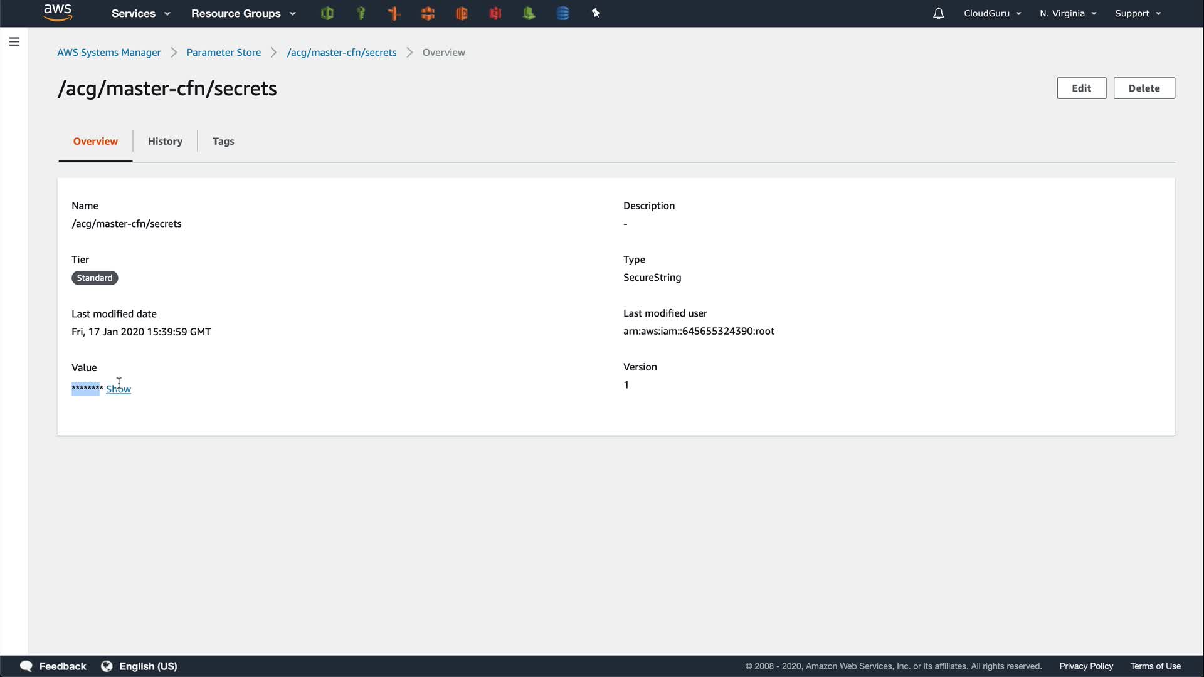This screenshot has width=1204, height=677.
Task: Open the green cube service shortcut
Action: (327, 13)
